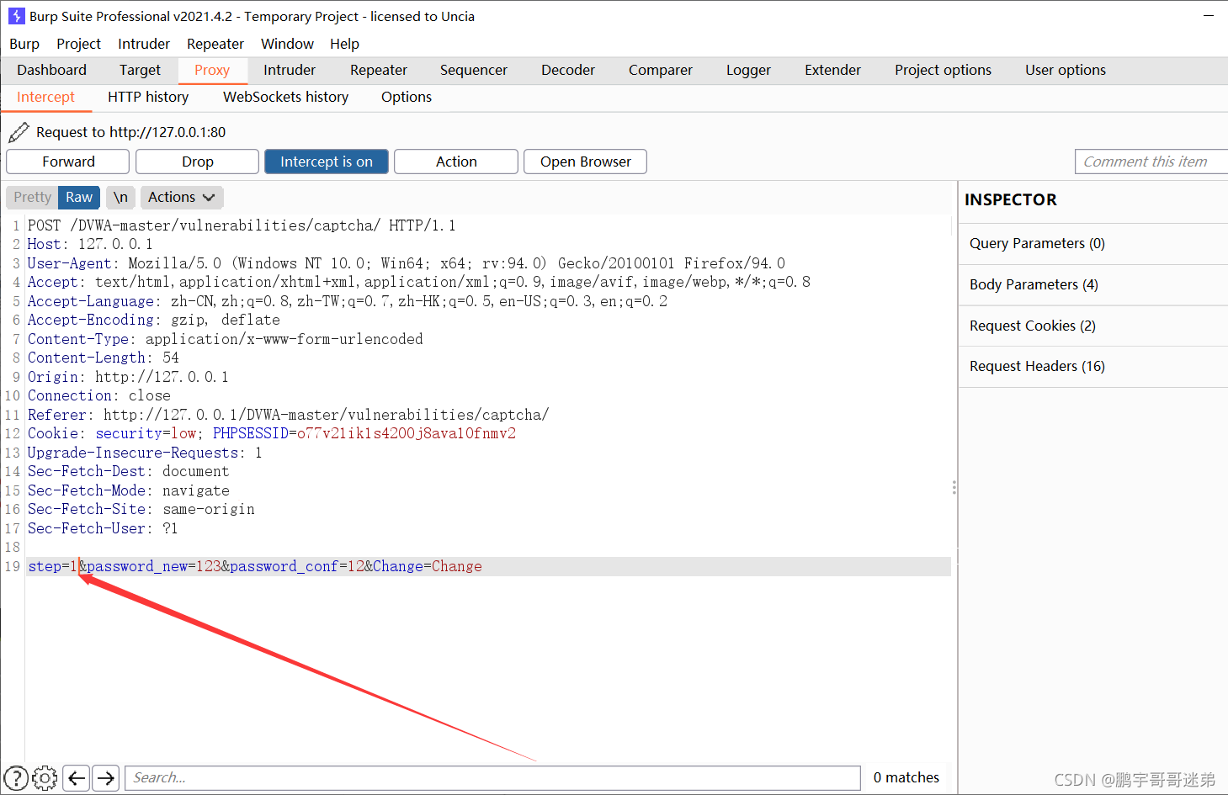
Task: Click the Cookie header line
Action: (x=272, y=433)
